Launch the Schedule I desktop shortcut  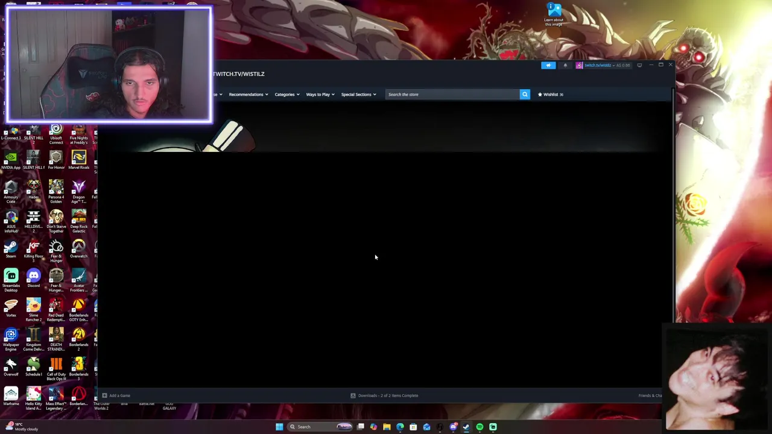coord(33,367)
